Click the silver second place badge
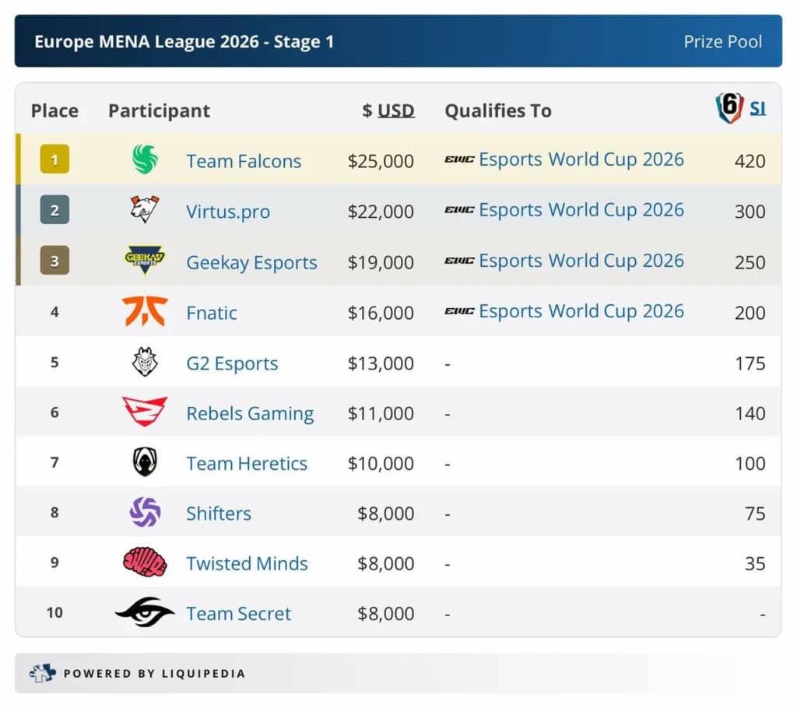 coord(55,209)
